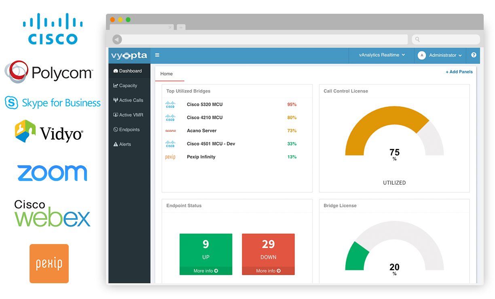The image size is (495, 299).
Task: Click the Skype for Business logo
Action: [x=53, y=103]
